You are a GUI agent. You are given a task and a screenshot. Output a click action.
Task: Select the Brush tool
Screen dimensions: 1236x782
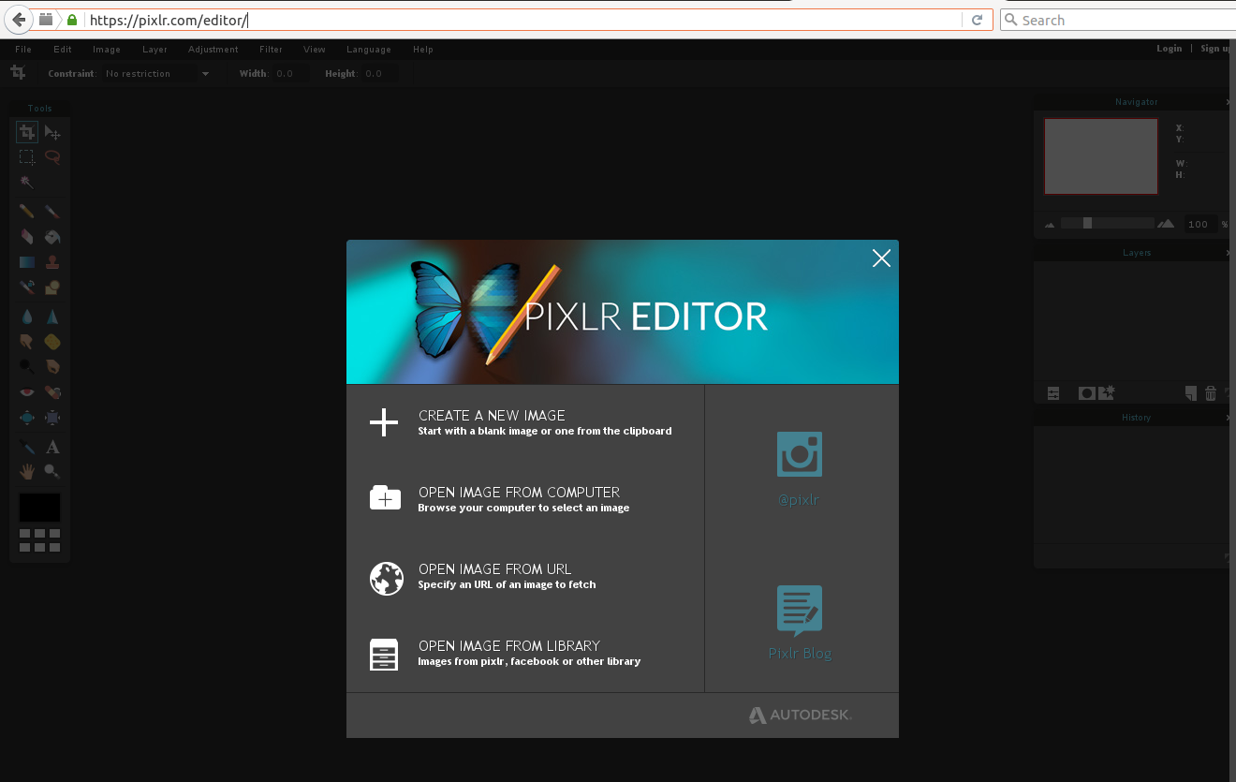tap(52, 212)
